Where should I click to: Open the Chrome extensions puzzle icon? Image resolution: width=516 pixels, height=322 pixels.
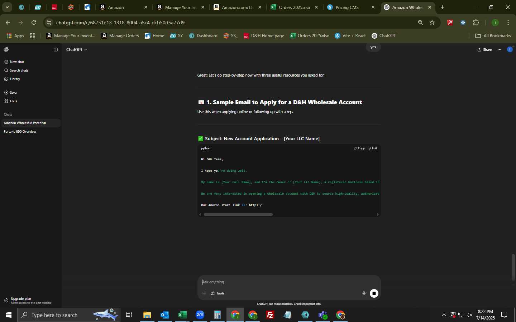coord(476,23)
